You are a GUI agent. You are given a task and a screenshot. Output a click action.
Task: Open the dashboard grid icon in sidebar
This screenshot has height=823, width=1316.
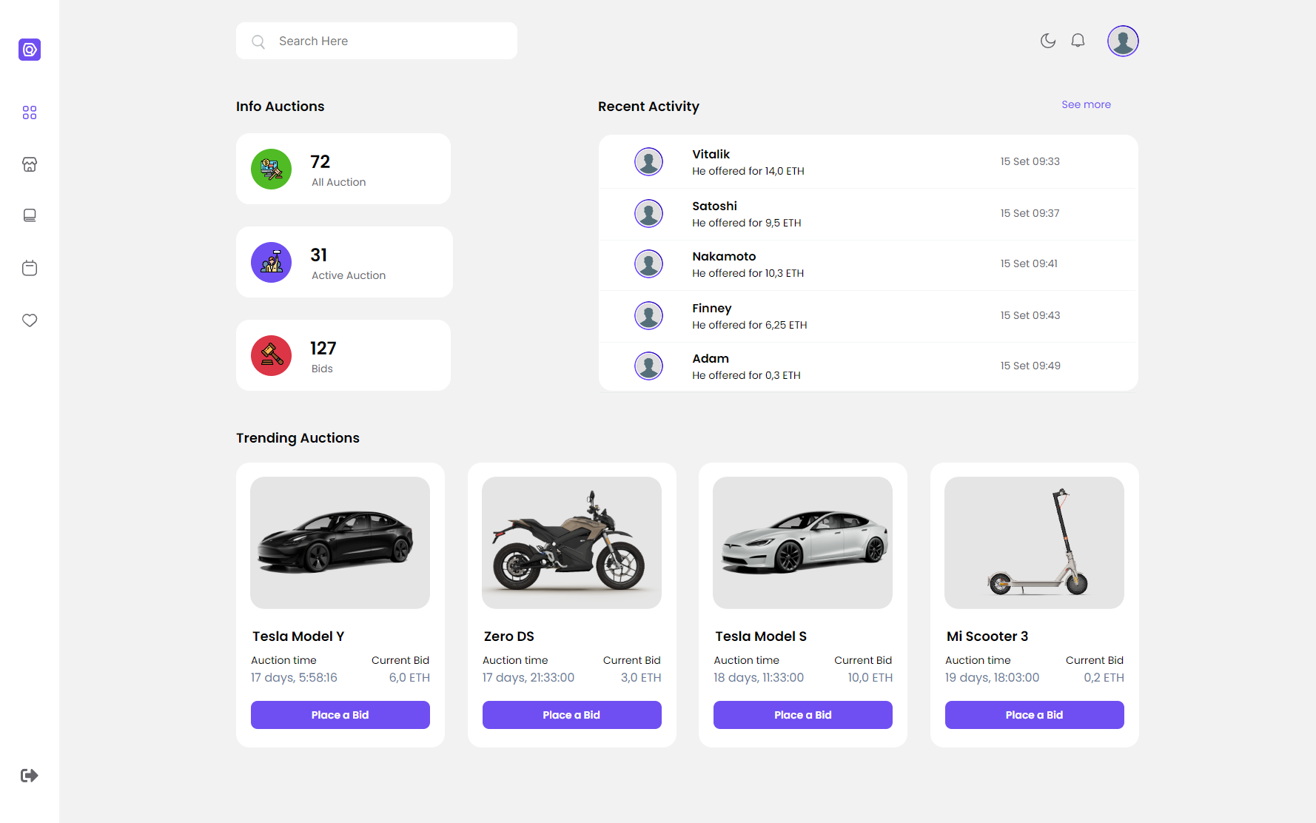[30, 112]
